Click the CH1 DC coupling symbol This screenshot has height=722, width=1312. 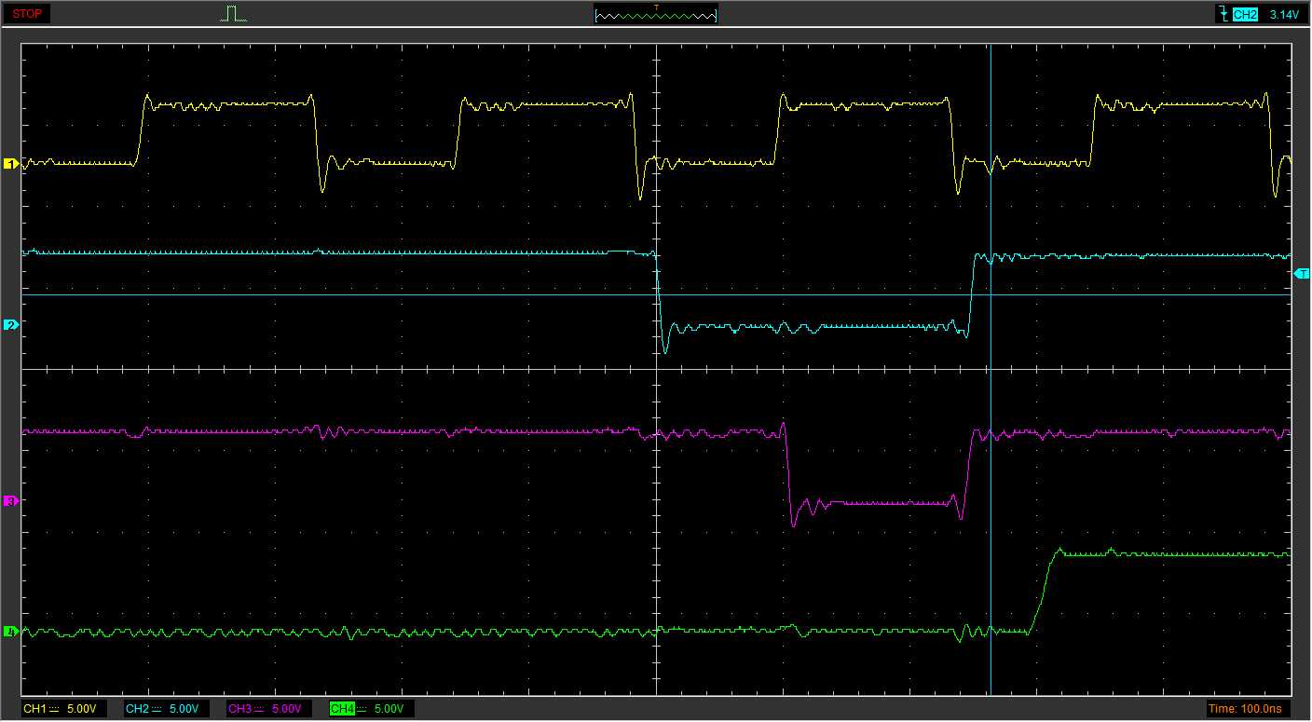(x=55, y=709)
